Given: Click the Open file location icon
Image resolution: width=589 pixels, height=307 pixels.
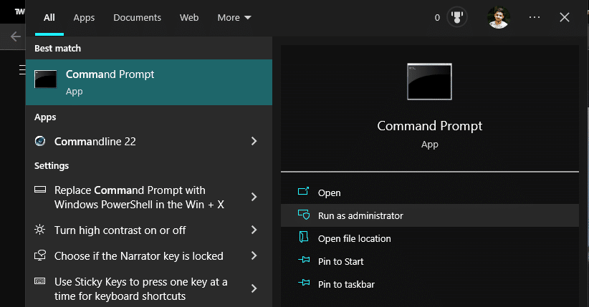Looking at the screenshot, I should (304, 237).
